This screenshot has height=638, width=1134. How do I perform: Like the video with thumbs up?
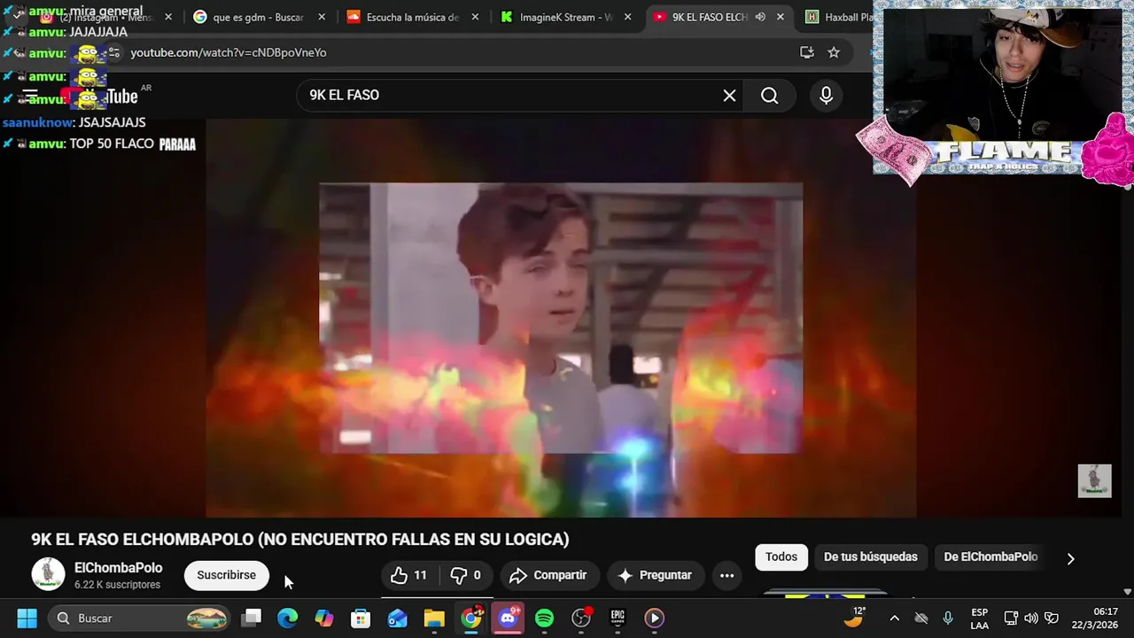coord(408,575)
